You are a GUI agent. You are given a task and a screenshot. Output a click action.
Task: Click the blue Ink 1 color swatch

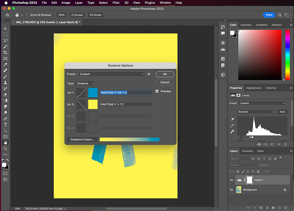click(93, 93)
